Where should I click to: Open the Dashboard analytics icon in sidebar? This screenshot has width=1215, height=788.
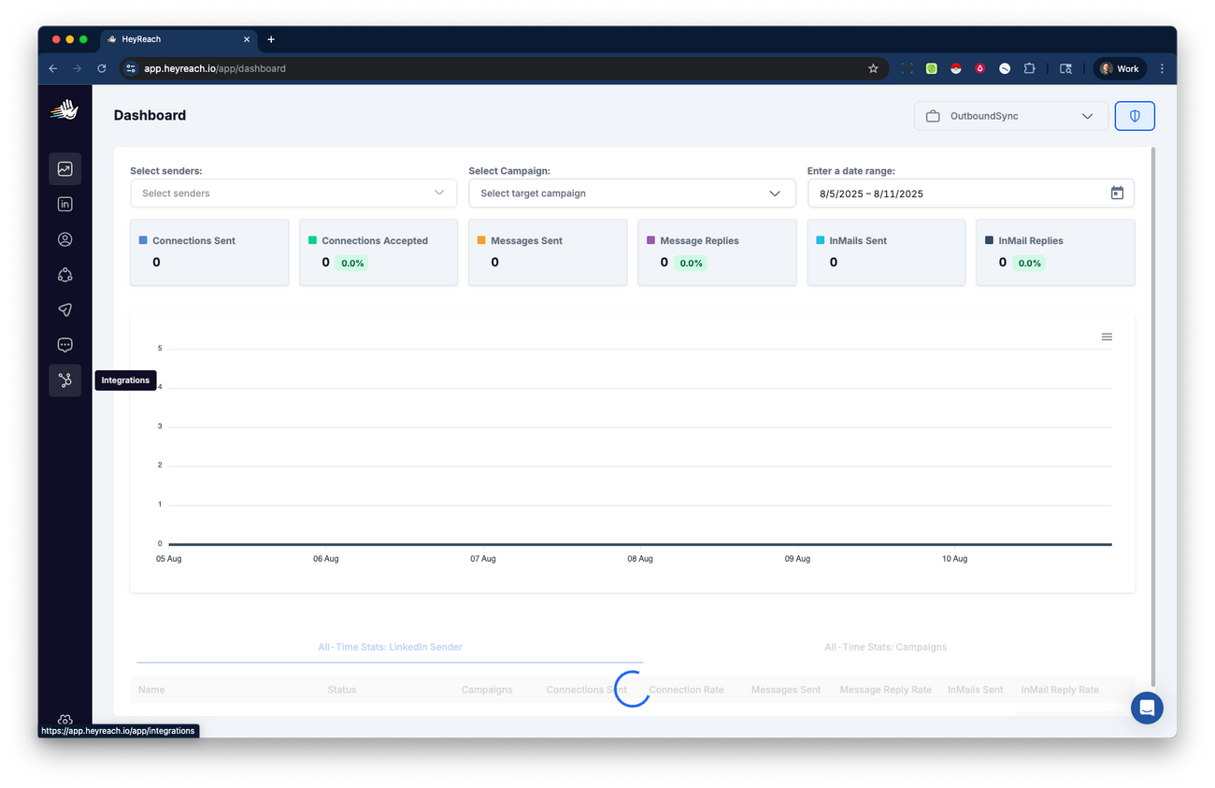pyautogui.click(x=64, y=168)
